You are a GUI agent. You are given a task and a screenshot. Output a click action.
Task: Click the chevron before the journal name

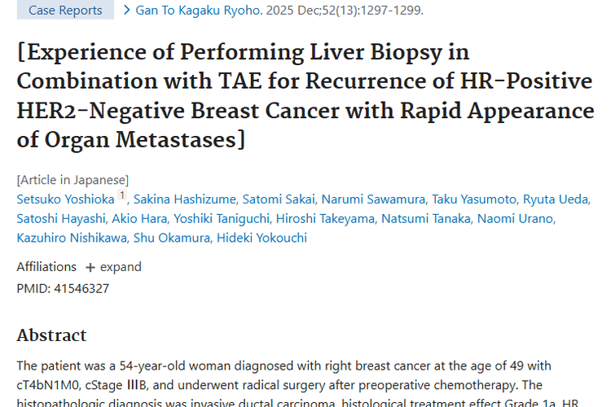click(x=127, y=11)
